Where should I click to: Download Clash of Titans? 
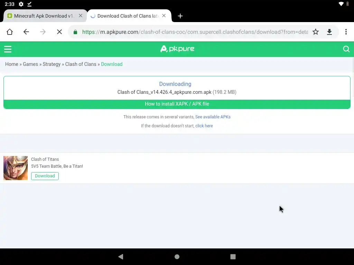(45, 176)
